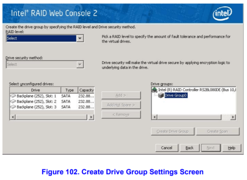Open the Drive security method dropdown arrow
247x180 pixels.
(x=80, y=64)
